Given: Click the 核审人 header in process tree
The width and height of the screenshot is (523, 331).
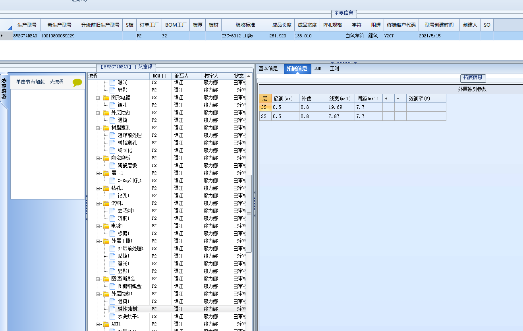Looking at the screenshot, I should [x=216, y=76].
